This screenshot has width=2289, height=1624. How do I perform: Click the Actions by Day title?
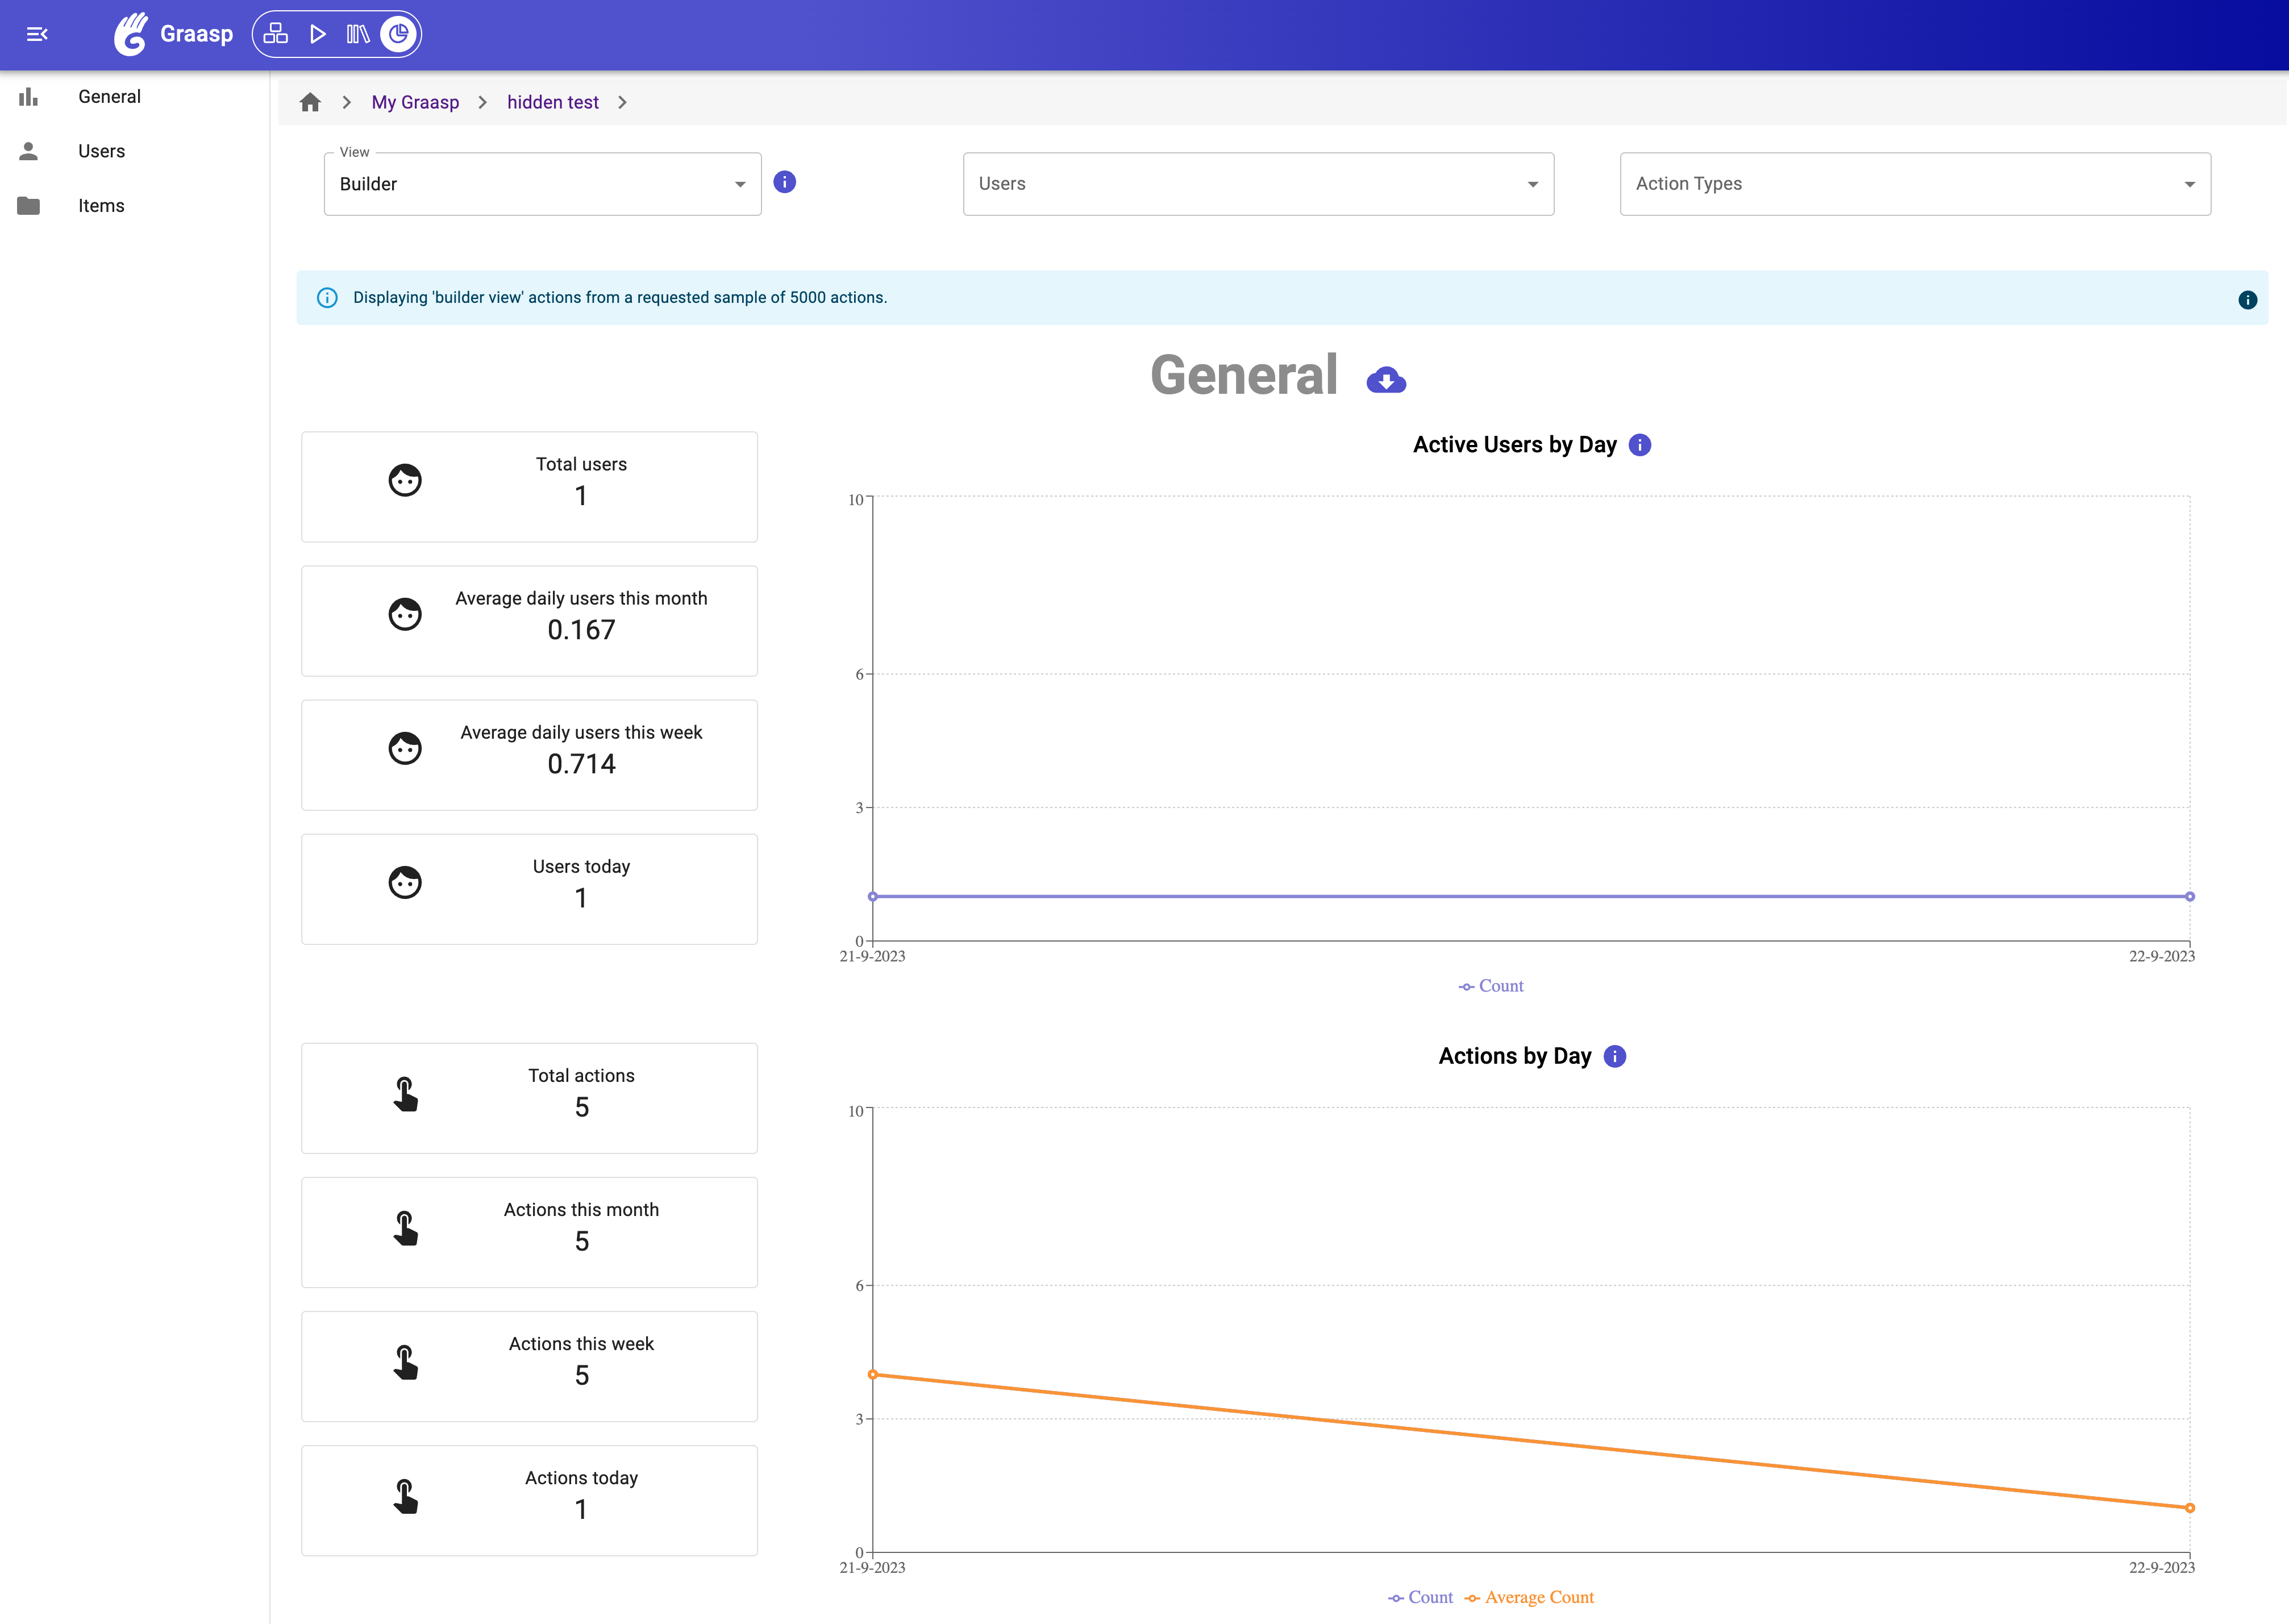click(x=1514, y=1056)
